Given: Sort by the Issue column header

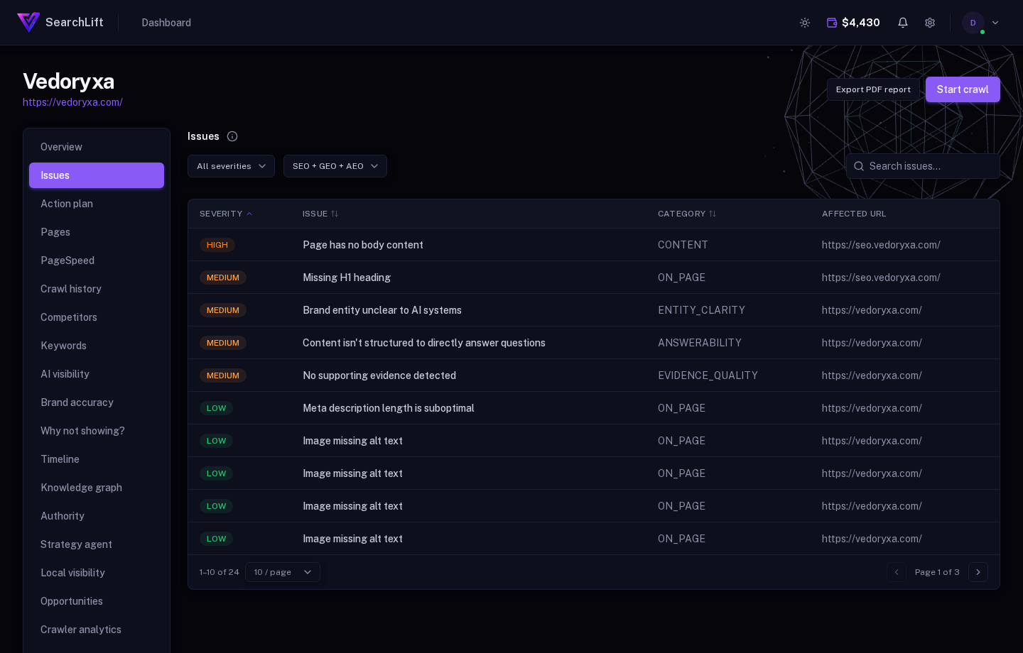Looking at the screenshot, I should point(320,214).
